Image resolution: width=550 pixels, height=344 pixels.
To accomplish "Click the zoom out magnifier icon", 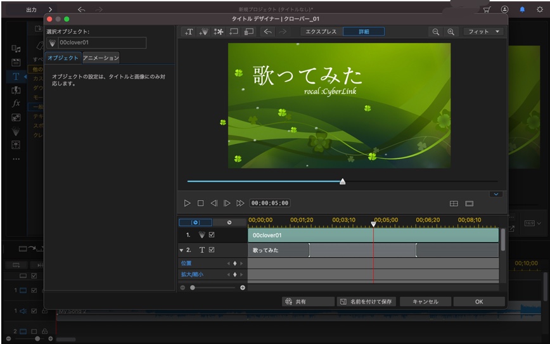I will (436, 32).
